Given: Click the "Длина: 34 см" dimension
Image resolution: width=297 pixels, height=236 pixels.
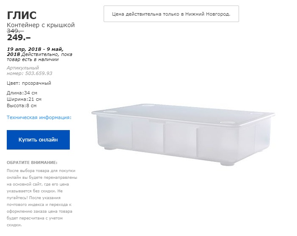Looking at the screenshot, I should coord(22,92).
